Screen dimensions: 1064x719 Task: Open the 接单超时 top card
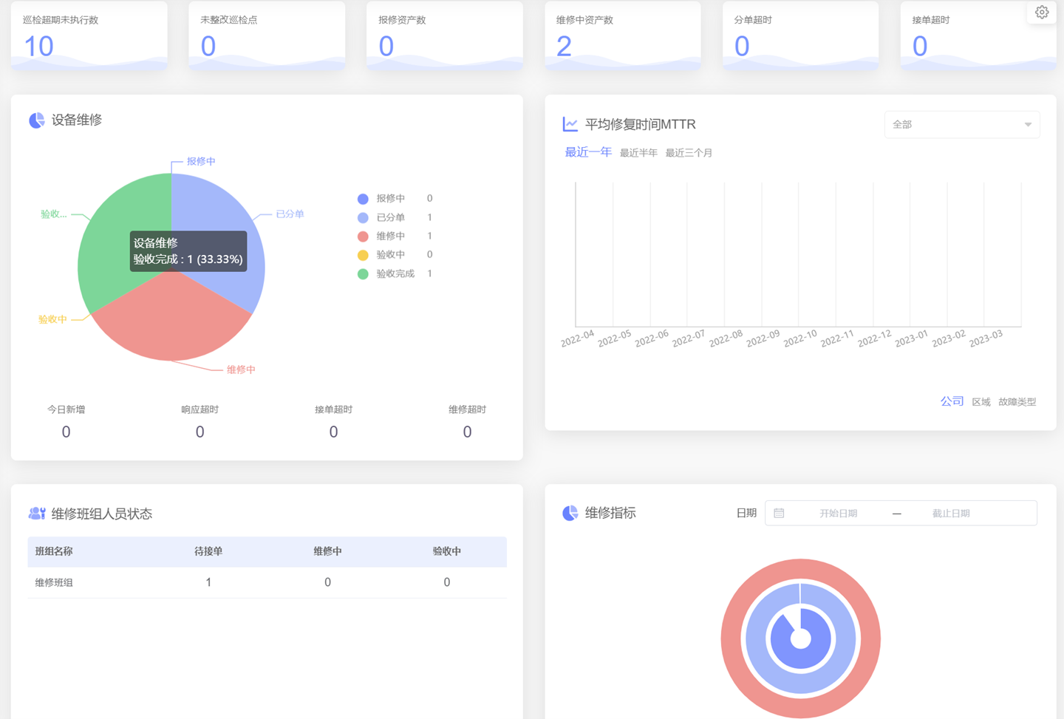978,36
